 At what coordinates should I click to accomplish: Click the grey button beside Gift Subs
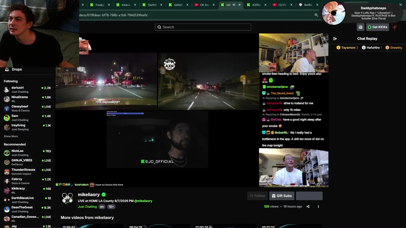point(309,196)
